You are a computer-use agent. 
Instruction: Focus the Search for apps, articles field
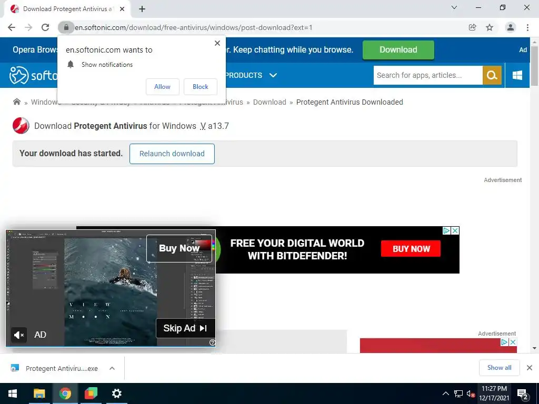[427, 75]
